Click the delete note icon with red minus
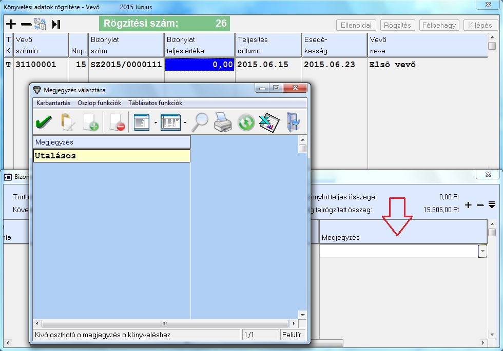Screen dimensions: 503x351 click(x=117, y=123)
